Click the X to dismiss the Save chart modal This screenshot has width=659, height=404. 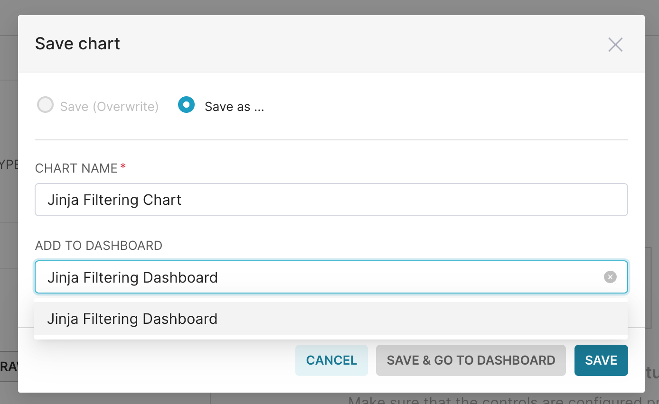click(x=615, y=44)
